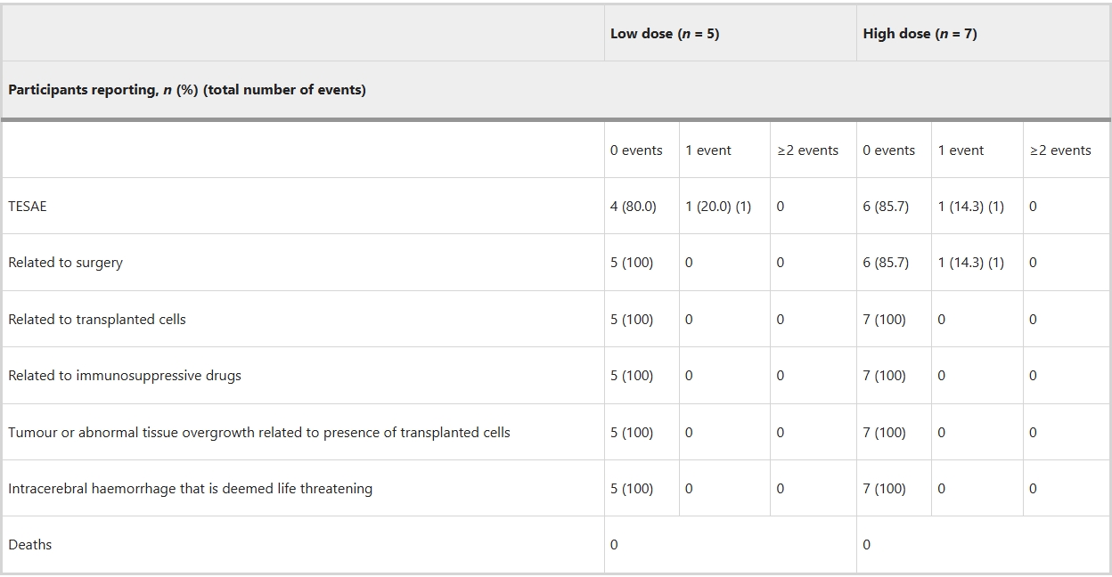Select '5 (100)' in Intracerebral haemorrhage row

click(x=632, y=489)
